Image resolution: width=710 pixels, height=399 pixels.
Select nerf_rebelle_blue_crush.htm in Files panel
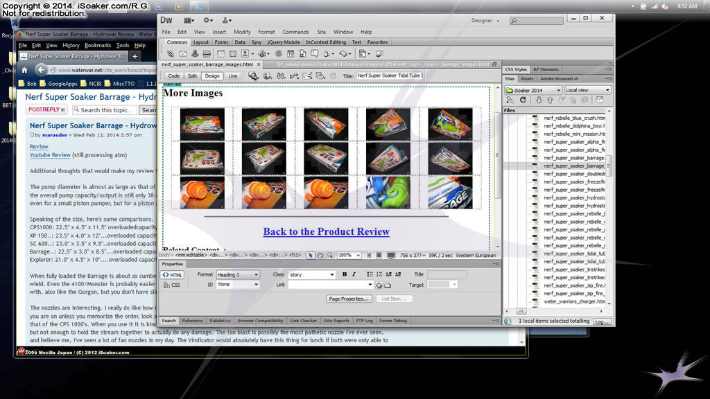click(573, 118)
